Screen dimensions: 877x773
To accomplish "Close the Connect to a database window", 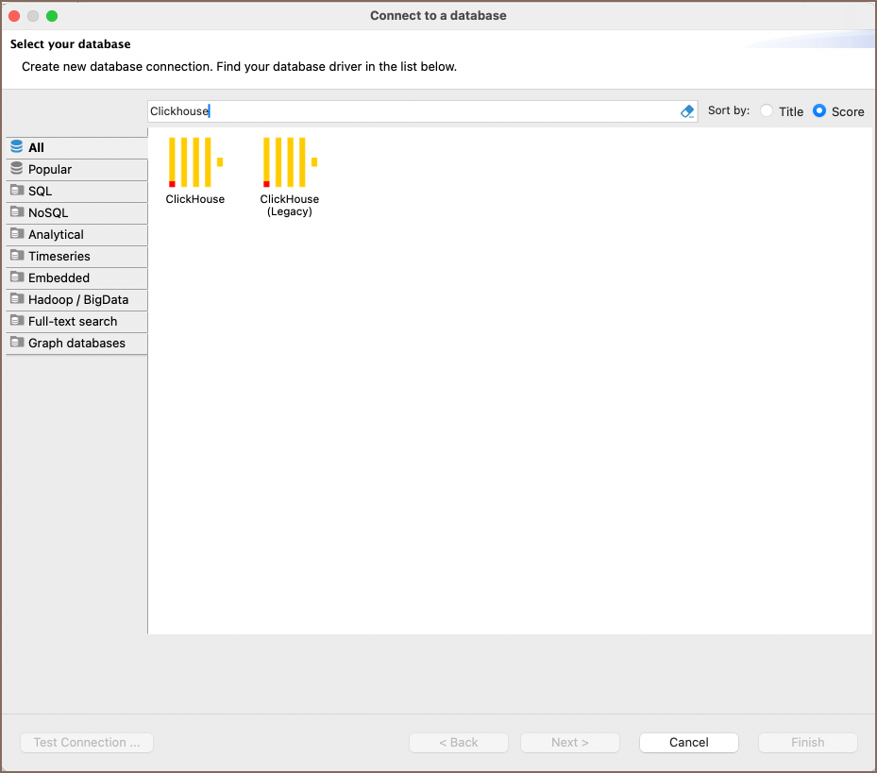I will pos(14,16).
